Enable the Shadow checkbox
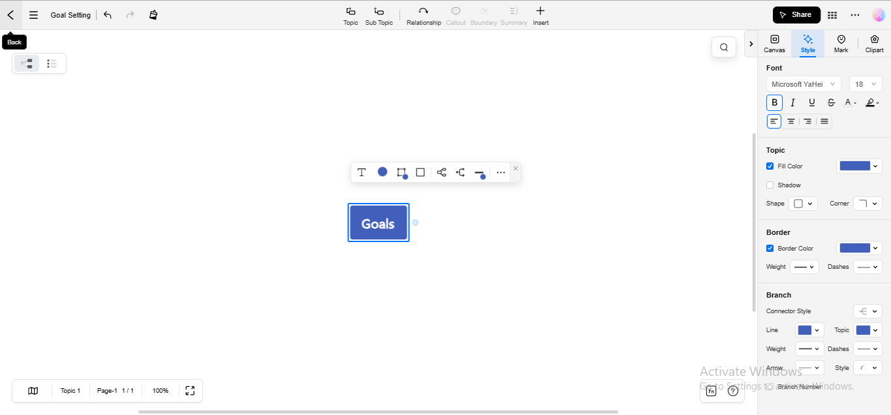891x415 pixels. click(x=770, y=185)
